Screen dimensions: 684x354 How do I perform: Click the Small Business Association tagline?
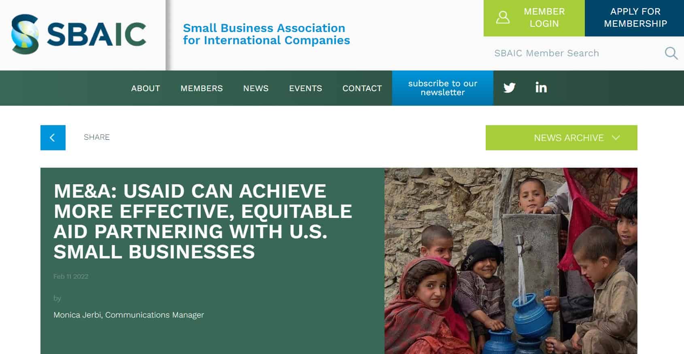[x=266, y=34]
